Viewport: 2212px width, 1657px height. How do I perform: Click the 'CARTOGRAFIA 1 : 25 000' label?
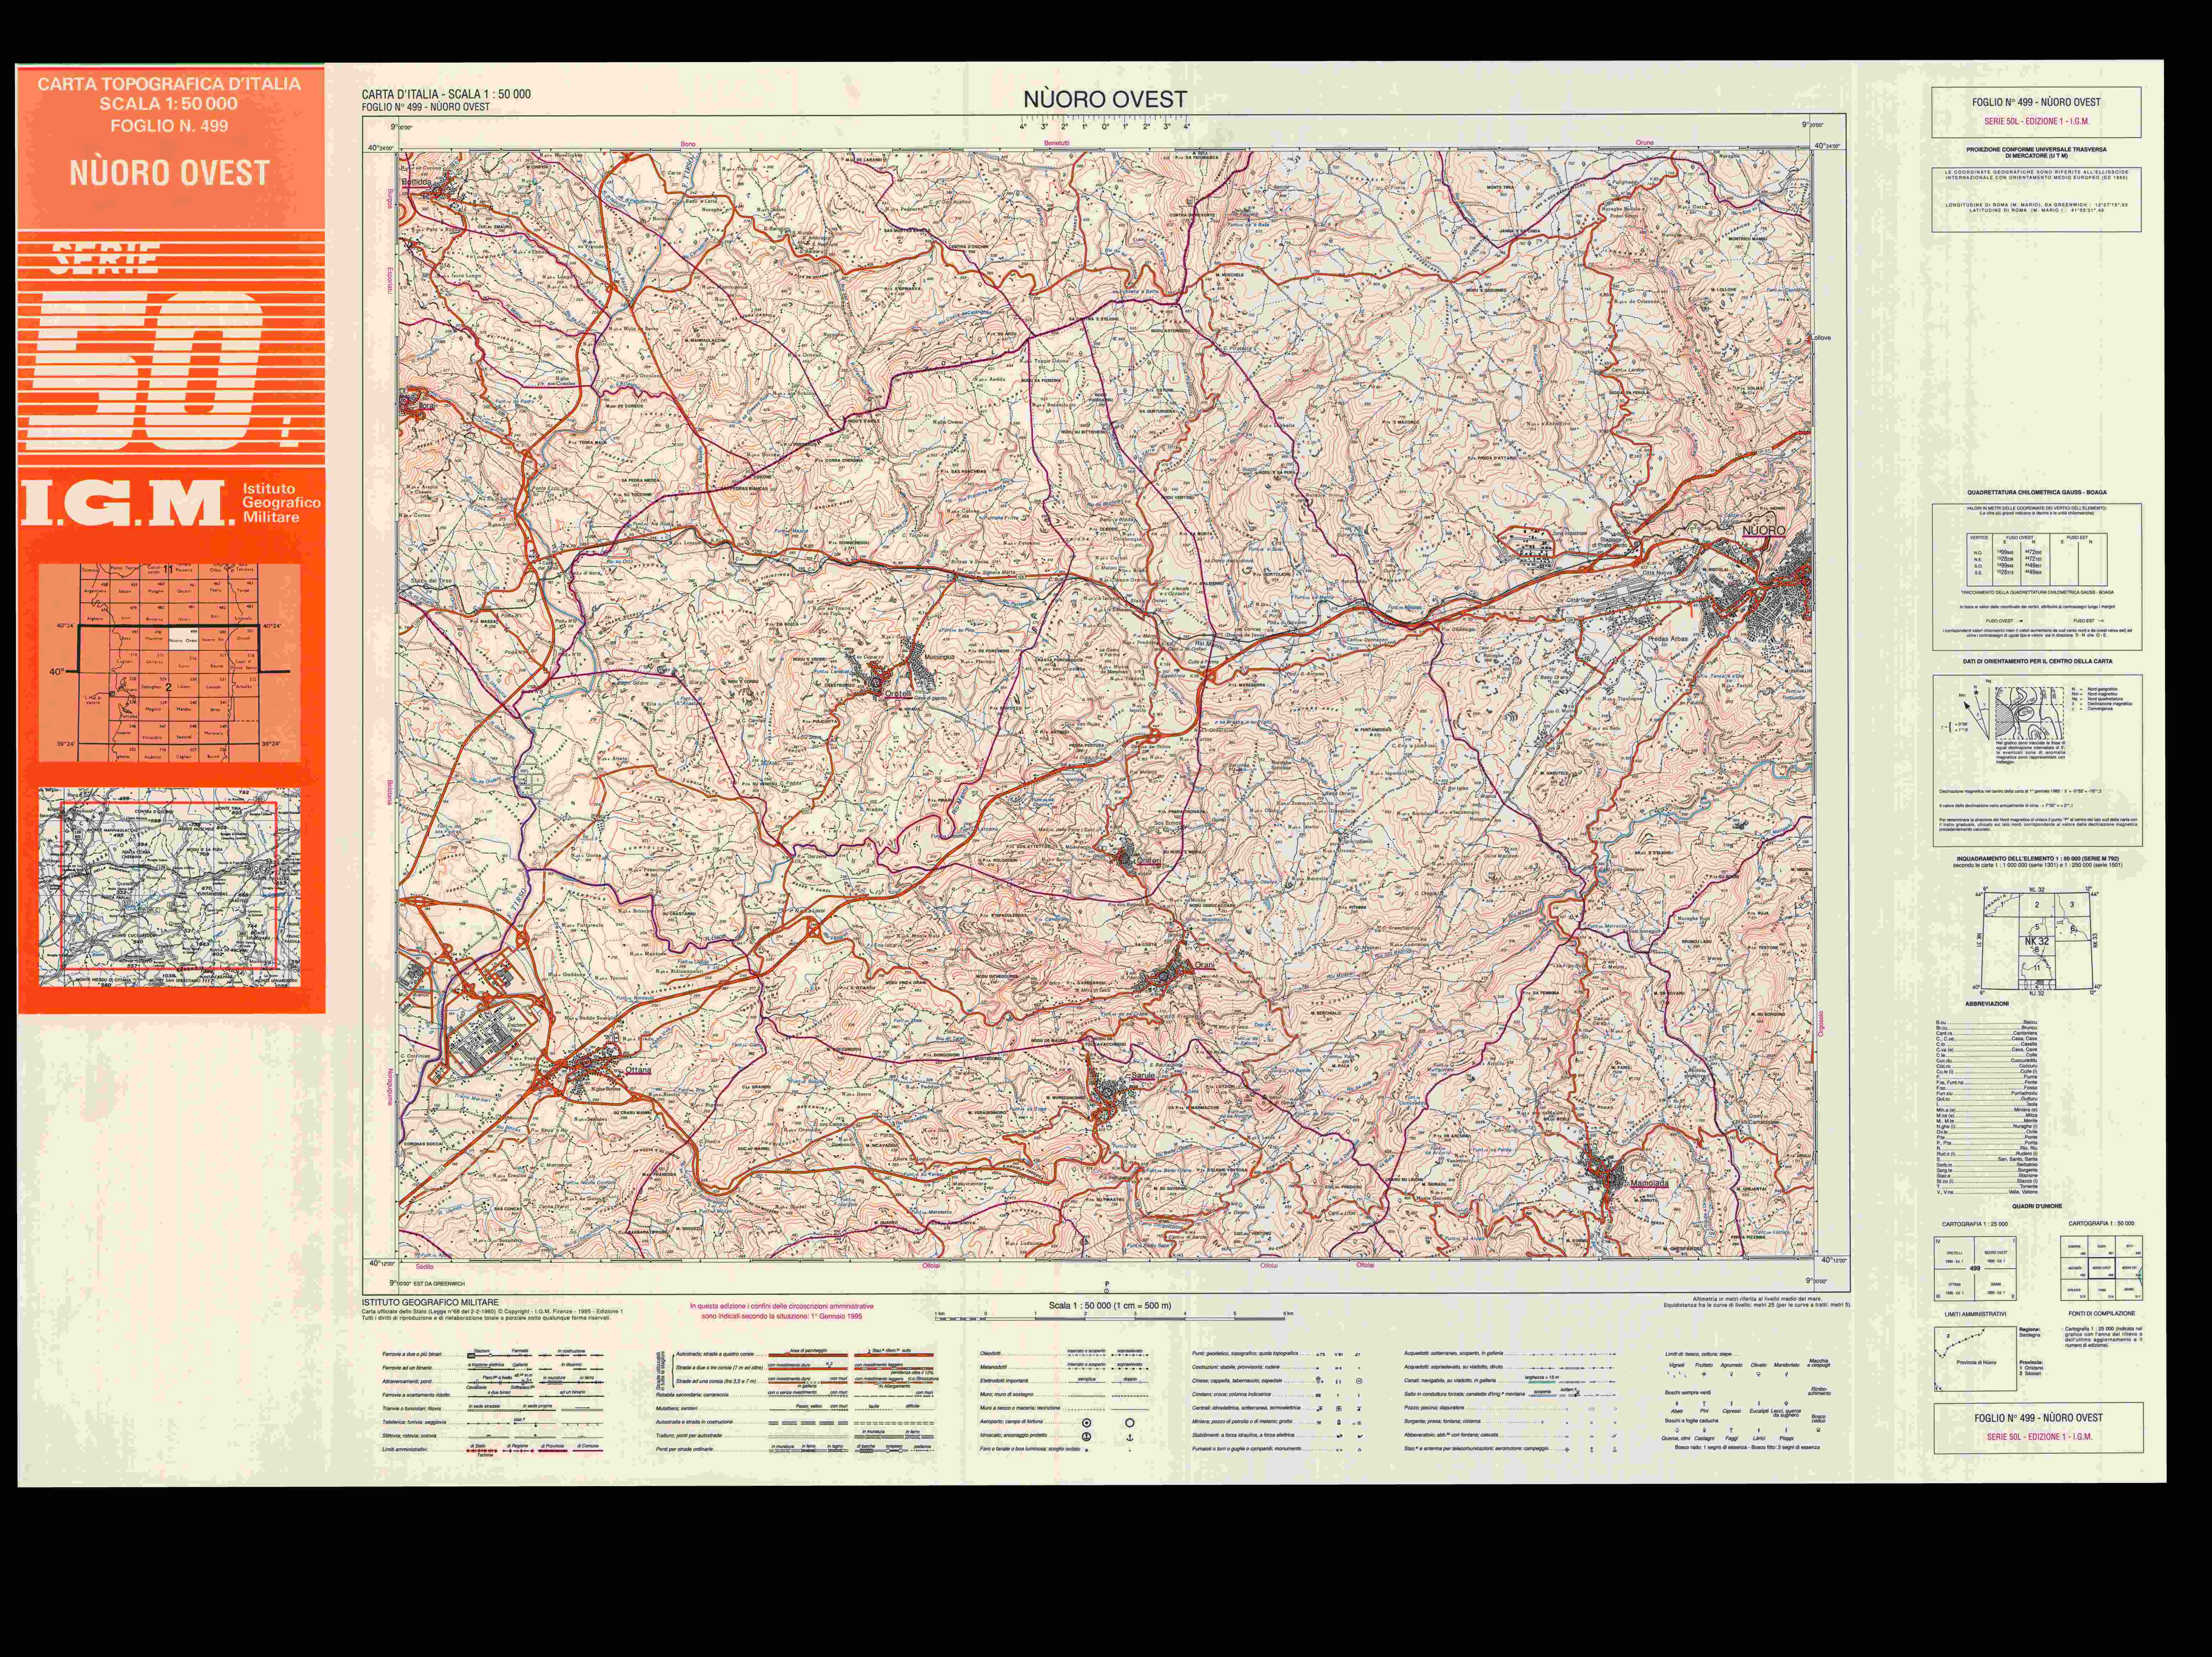coord(1974,1224)
